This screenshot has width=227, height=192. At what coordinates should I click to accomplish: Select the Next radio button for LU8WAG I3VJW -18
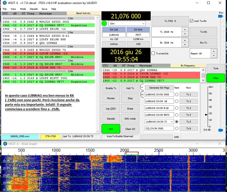tap(177, 101)
